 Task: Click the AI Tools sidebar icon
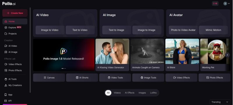tap(6, 79)
